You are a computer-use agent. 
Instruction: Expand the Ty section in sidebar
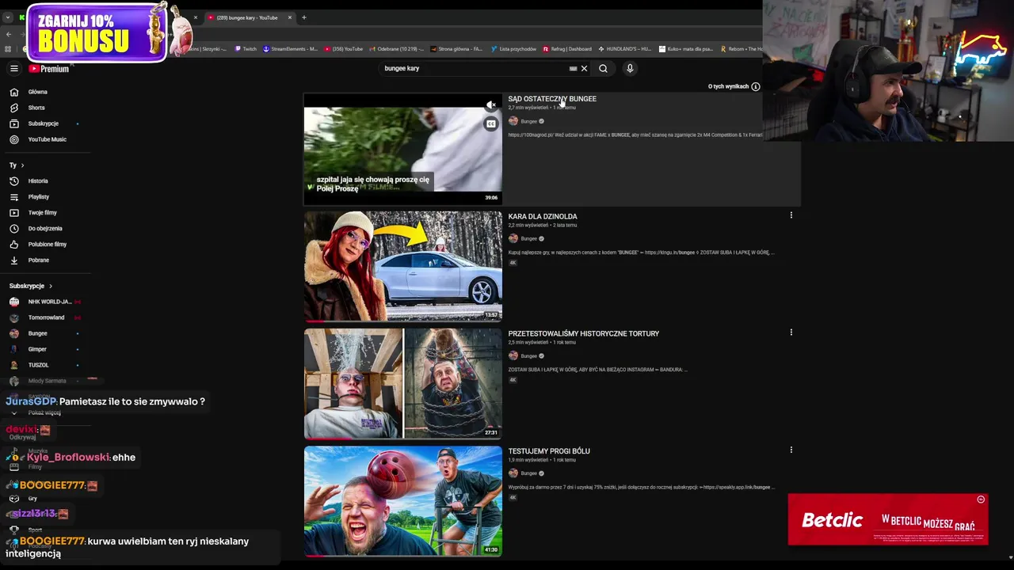click(17, 165)
